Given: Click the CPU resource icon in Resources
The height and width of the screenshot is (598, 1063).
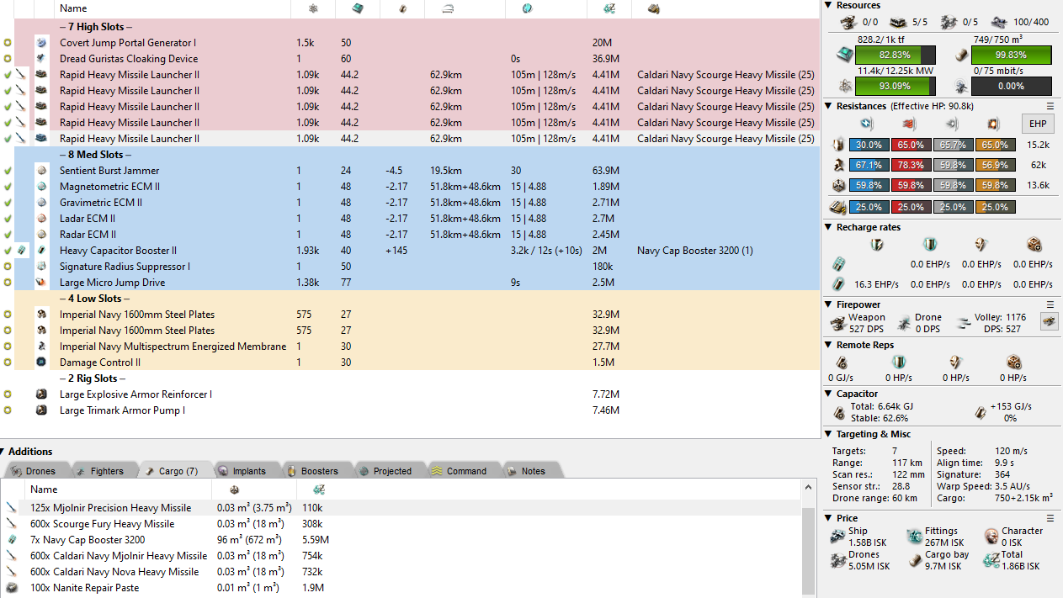Looking at the screenshot, I should pyautogui.click(x=842, y=55).
